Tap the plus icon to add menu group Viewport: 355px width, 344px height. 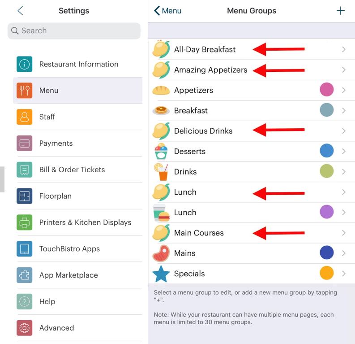(x=341, y=11)
